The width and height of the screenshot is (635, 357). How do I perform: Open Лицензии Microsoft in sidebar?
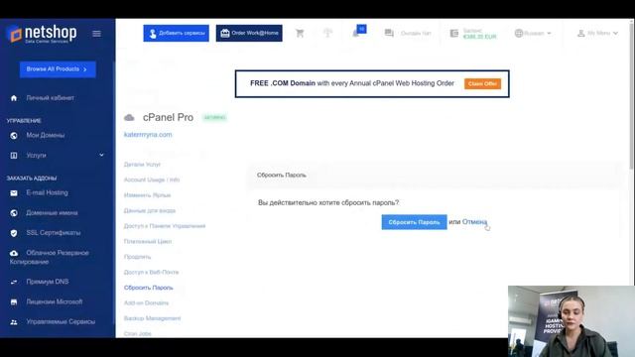pyautogui.click(x=55, y=301)
